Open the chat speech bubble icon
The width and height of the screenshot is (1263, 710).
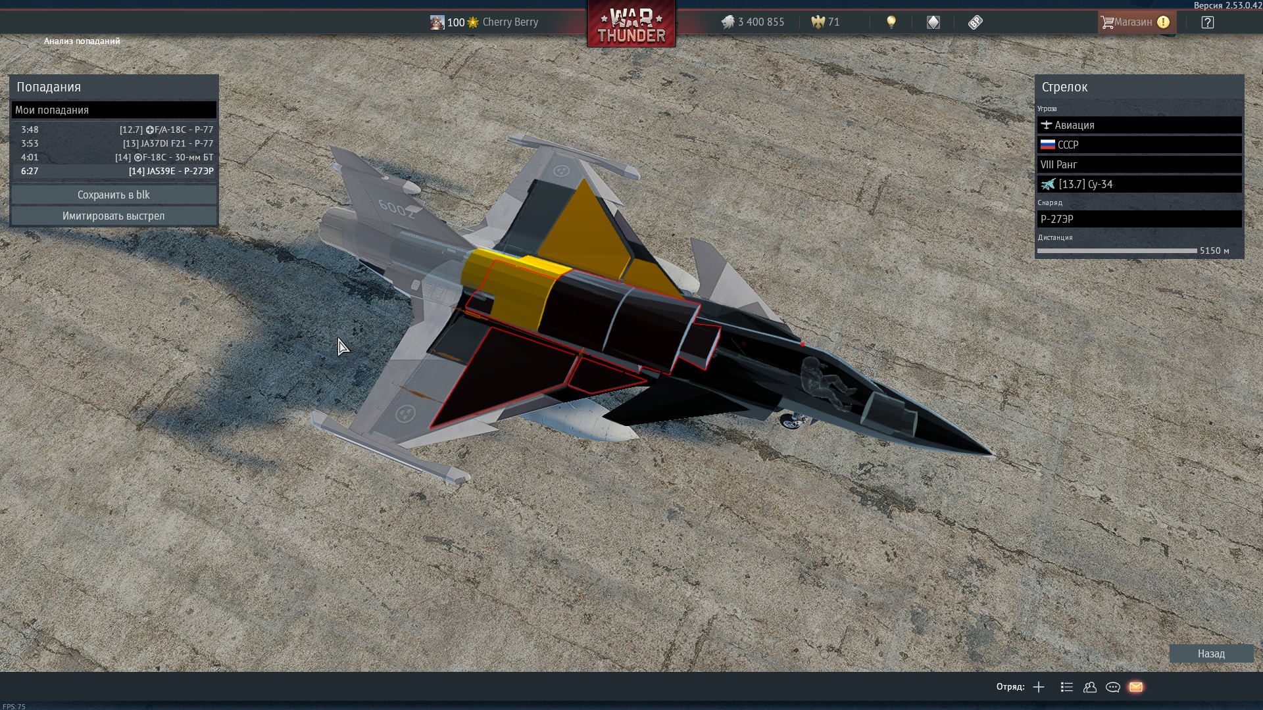[x=1113, y=687]
